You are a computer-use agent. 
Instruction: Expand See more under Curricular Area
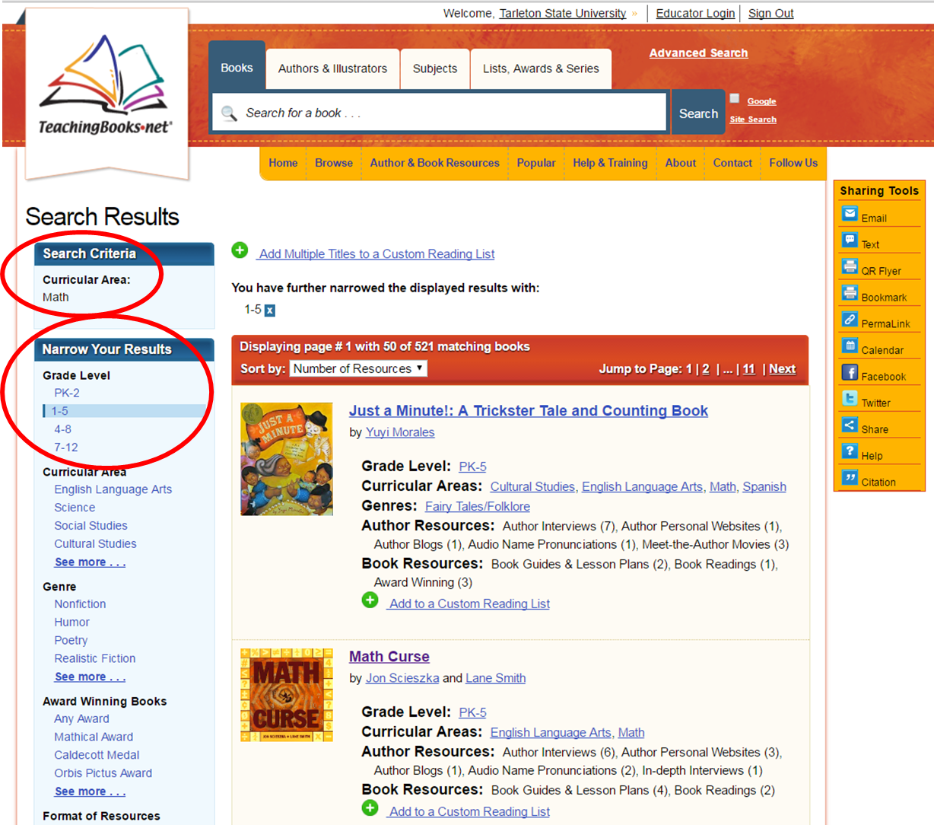[90, 562]
